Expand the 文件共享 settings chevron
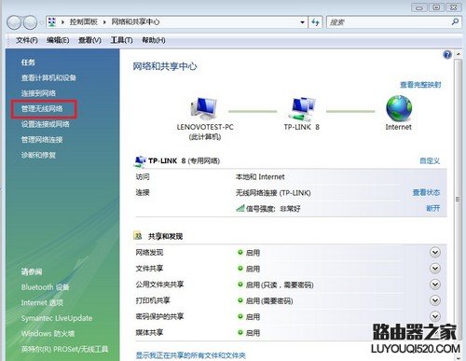Image resolution: width=466 pixels, height=361 pixels. pyautogui.click(x=435, y=269)
